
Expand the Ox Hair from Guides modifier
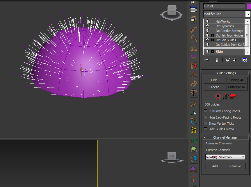pos(213,35)
